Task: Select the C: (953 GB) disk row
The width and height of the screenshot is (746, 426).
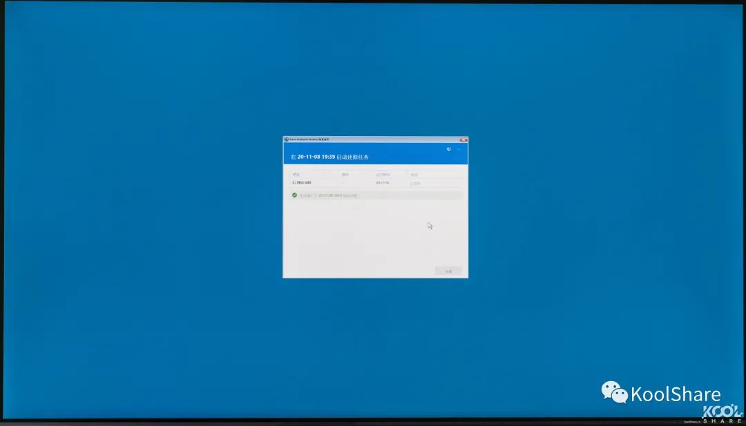Action: [x=375, y=182]
